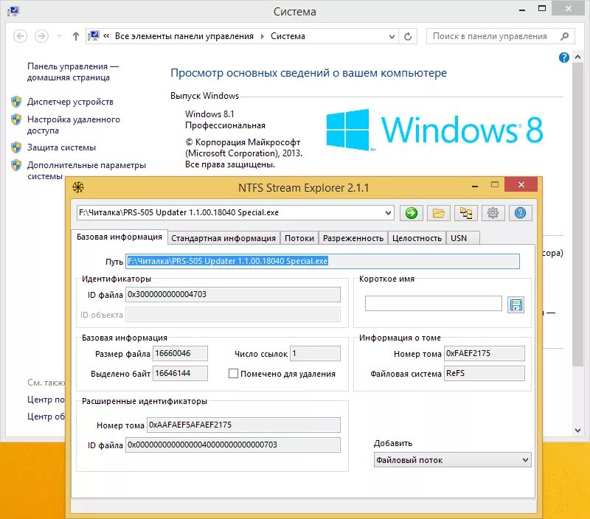Click the Число ссылок value field

pyautogui.click(x=315, y=354)
